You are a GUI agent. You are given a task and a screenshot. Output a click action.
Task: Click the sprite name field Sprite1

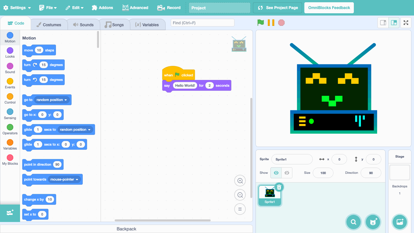[x=292, y=159]
